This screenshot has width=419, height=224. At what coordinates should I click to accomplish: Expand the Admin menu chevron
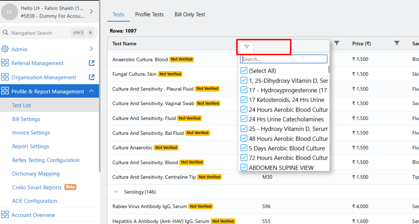(92, 49)
